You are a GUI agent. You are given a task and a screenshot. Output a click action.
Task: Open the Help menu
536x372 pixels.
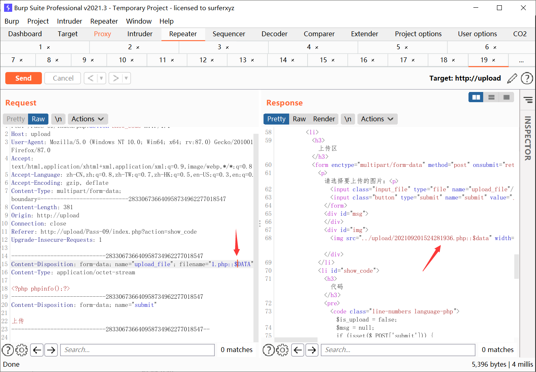pos(166,21)
